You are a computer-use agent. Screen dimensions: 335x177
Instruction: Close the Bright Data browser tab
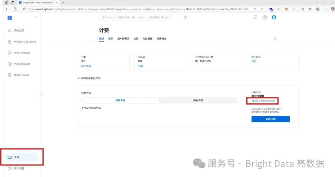click(57, 2)
